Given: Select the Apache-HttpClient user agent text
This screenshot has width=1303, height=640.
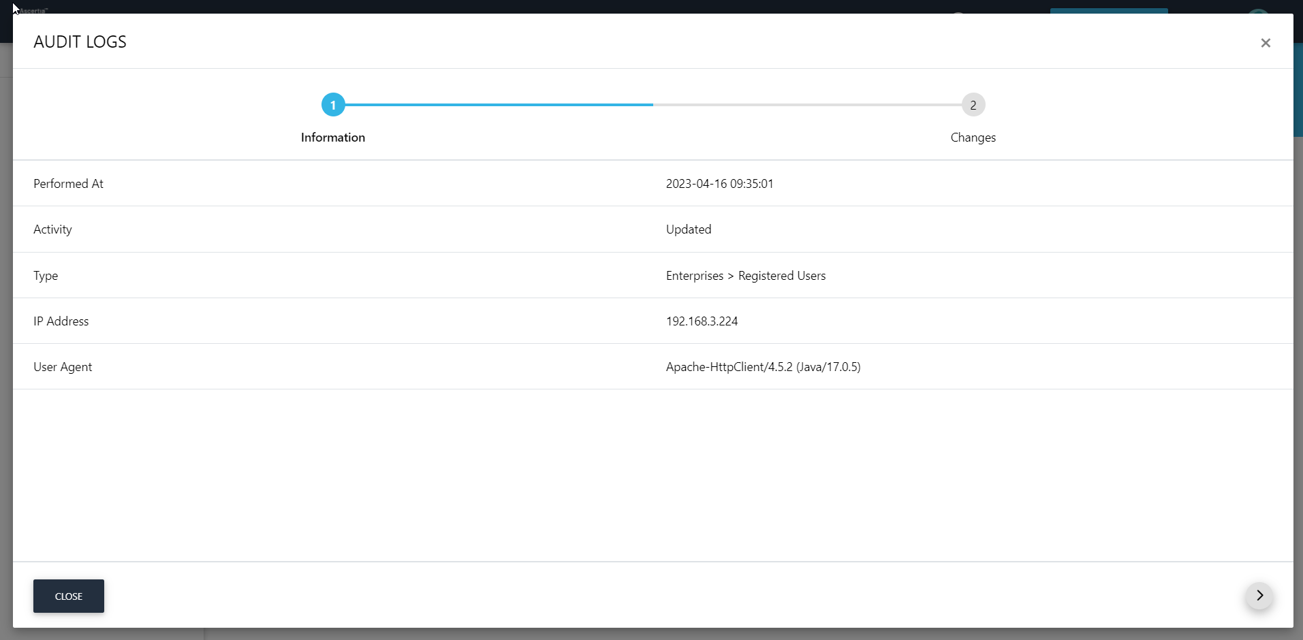Looking at the screenshot, I should 763,367.
